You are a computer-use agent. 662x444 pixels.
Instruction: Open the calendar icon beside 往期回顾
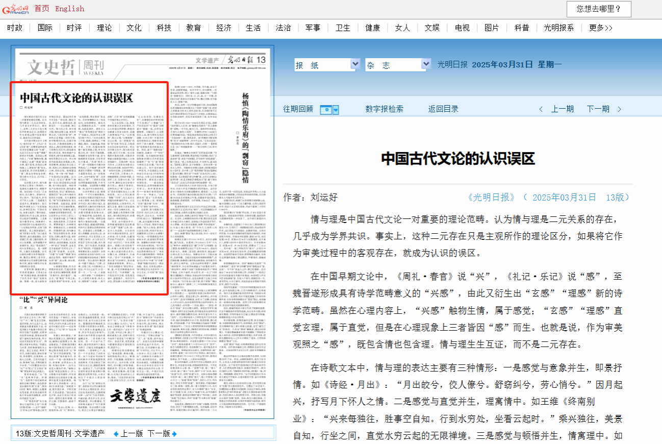coord(329,109)
